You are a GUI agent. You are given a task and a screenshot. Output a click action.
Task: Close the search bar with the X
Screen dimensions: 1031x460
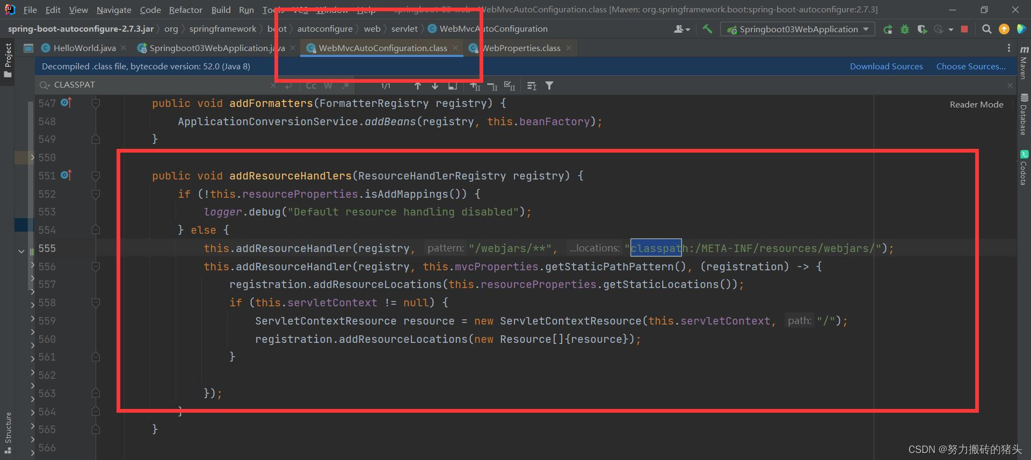1010,85
